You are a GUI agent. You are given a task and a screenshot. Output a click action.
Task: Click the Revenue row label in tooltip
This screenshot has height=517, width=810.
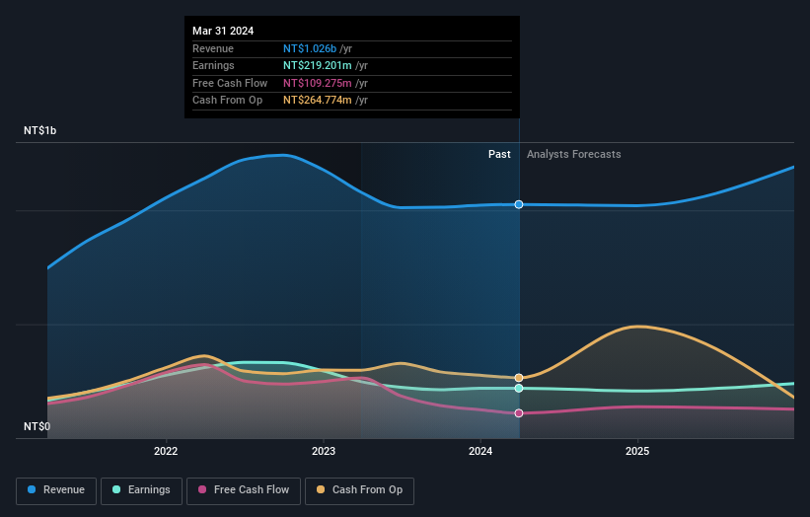[213, 48]
